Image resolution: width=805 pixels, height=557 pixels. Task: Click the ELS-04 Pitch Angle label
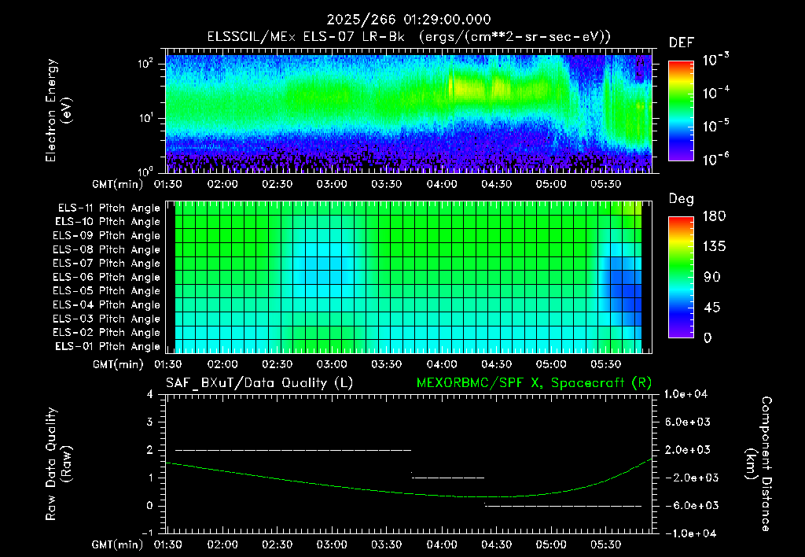(x=106, y=304)
